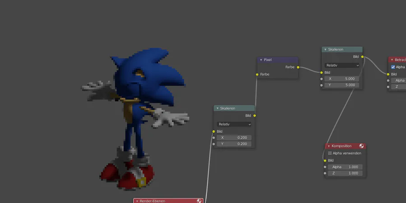Select the Skalieren node title above X 5.000
Image resolution: width=406 pixels, height=203 pixels.
tap(336, 50)
